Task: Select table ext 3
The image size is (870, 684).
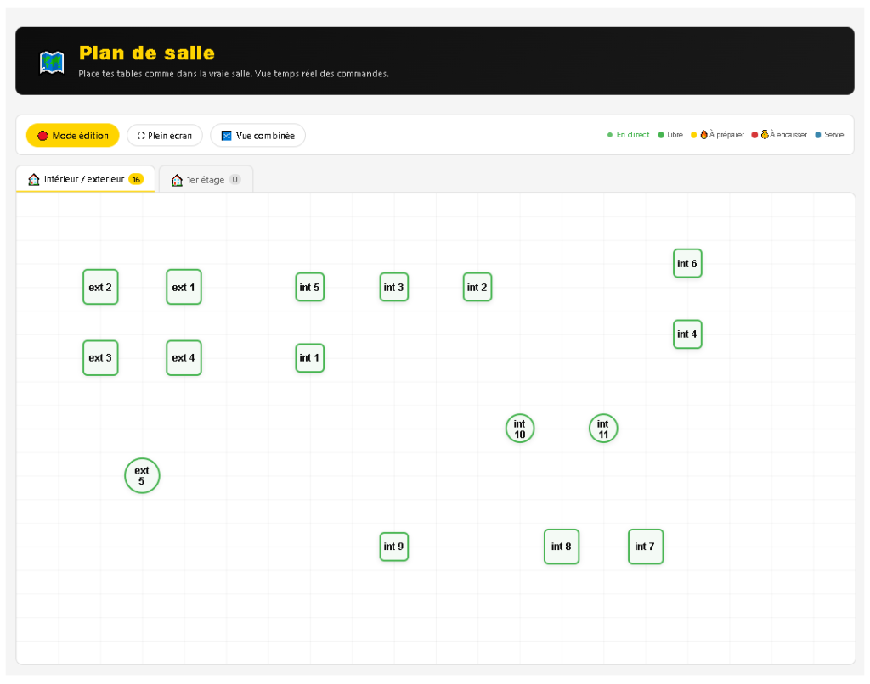Action: coord(100,358)
